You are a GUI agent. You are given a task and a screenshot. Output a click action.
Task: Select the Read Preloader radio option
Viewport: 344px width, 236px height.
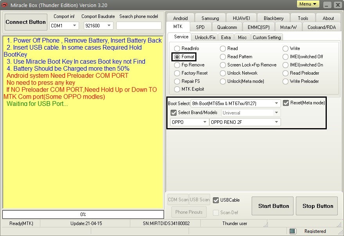301,73
